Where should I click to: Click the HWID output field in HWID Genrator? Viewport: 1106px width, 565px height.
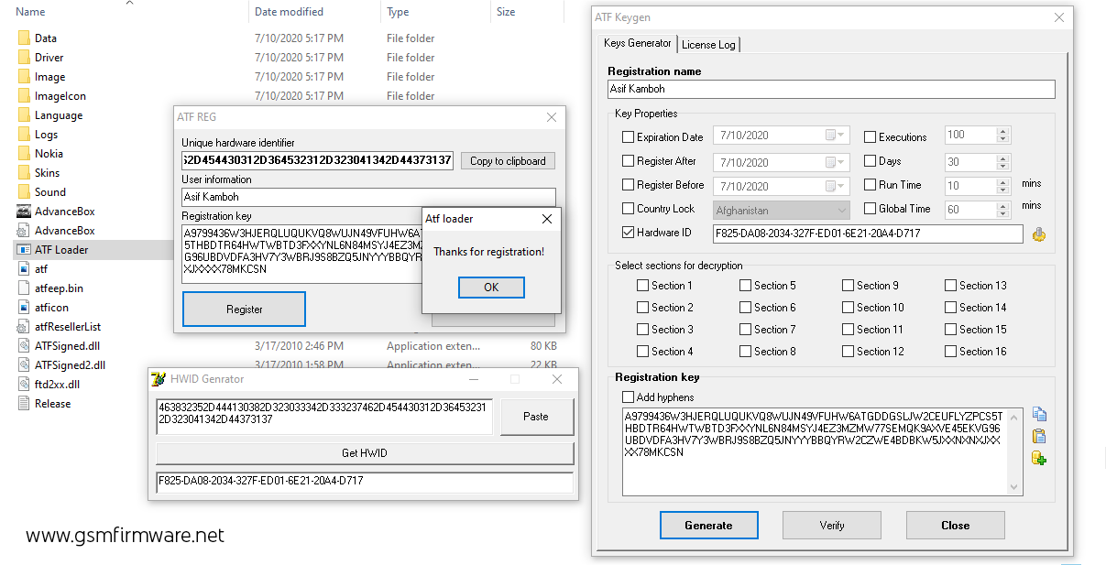point(365,483)
